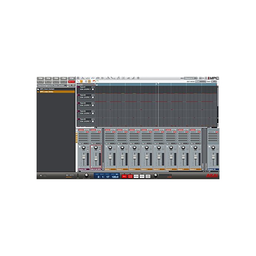Open the grid view icon in toolbar
The height and width of the screenshot is (256, 256).
(x=78, y=78)
